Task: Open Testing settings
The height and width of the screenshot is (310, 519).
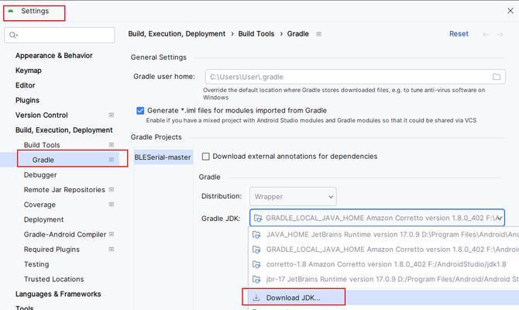Action: click(x=36, y=264)
